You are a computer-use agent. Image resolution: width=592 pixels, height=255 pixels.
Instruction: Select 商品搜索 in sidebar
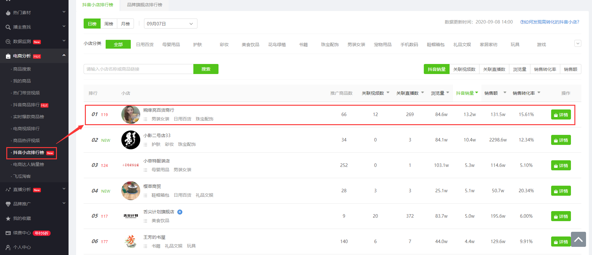(x=22, y=69)
